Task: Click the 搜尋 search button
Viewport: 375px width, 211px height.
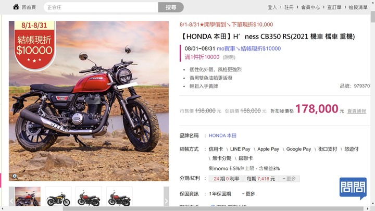Action: coord(171,7)
